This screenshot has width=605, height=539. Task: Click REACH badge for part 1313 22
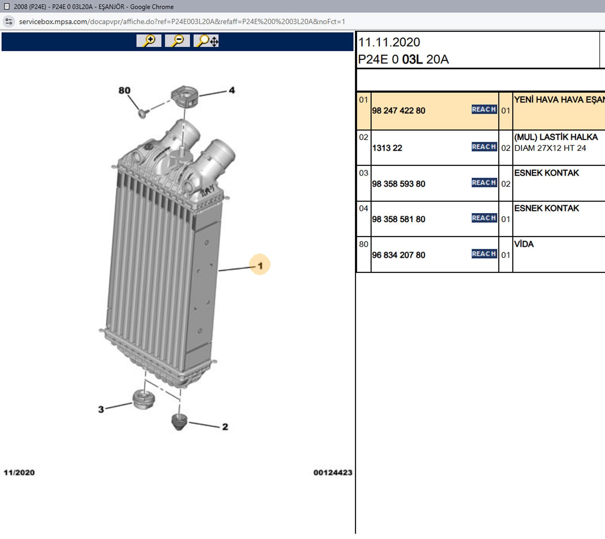(484, 147)
